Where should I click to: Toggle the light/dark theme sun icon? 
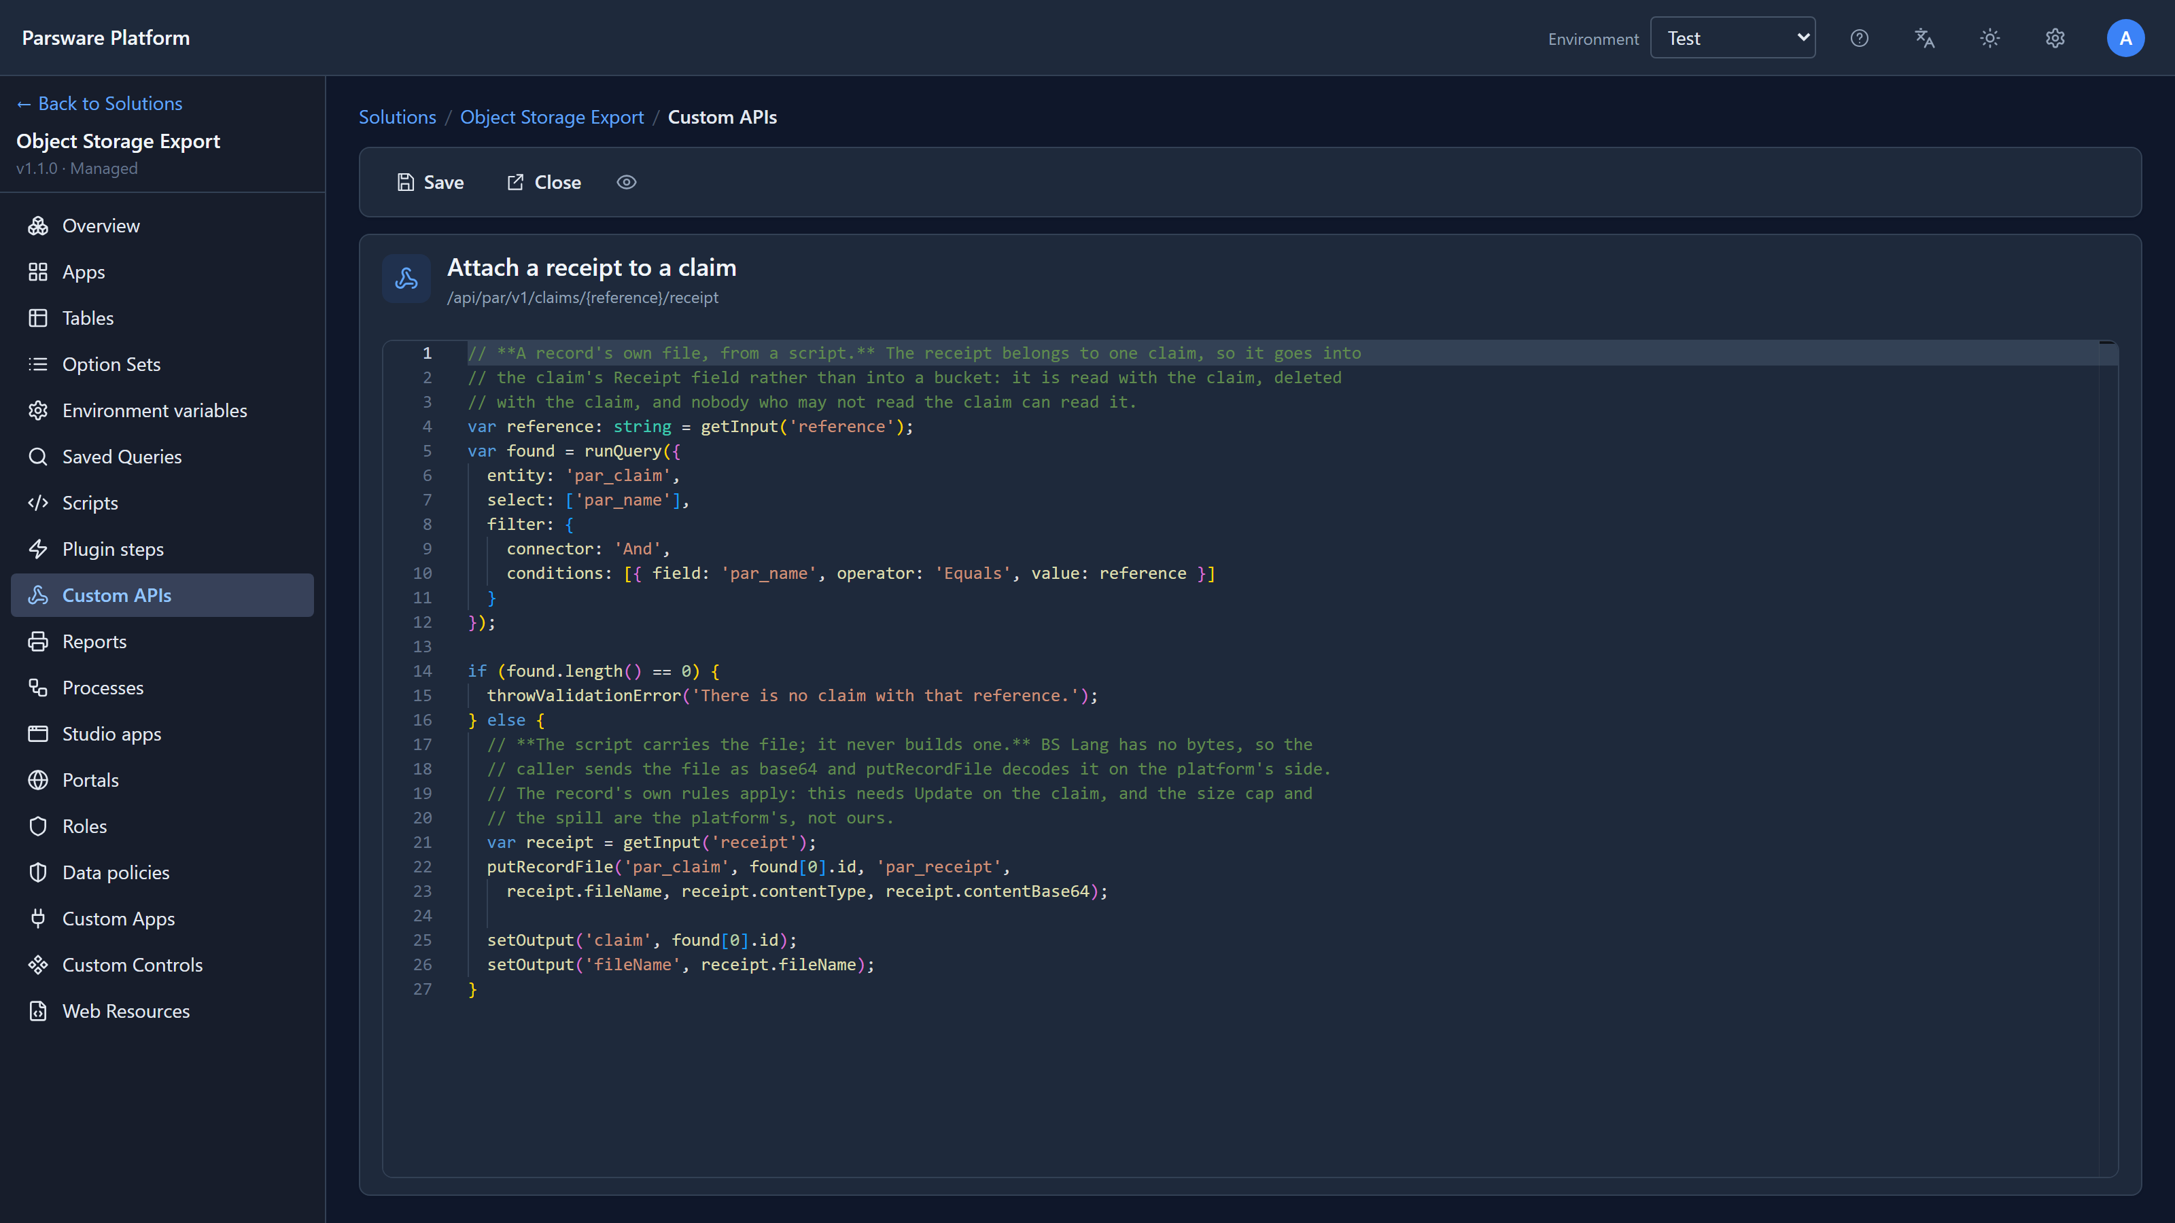pyautogui.click(x=1990, y=38)
